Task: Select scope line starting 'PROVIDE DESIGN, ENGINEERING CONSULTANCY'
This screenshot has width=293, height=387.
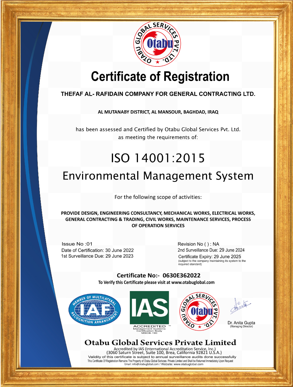Action: point(158,213)
